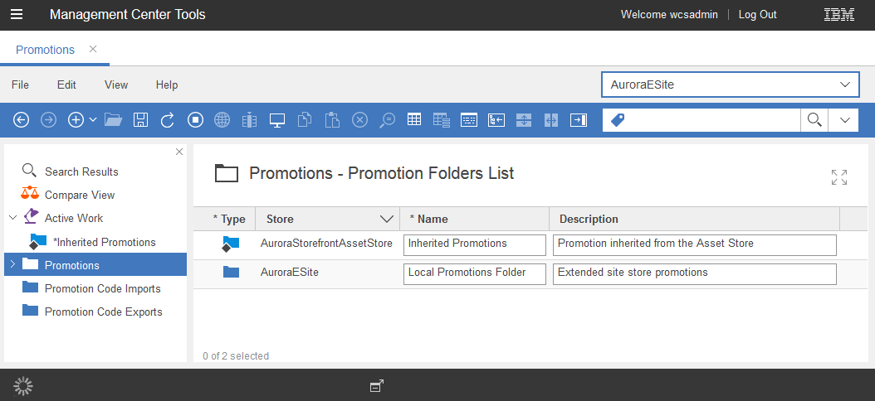The height and width of the screenshot is (401, 875).
Task: Click the dock-to-right panel arrow icon
Action: tap(579, 120)
